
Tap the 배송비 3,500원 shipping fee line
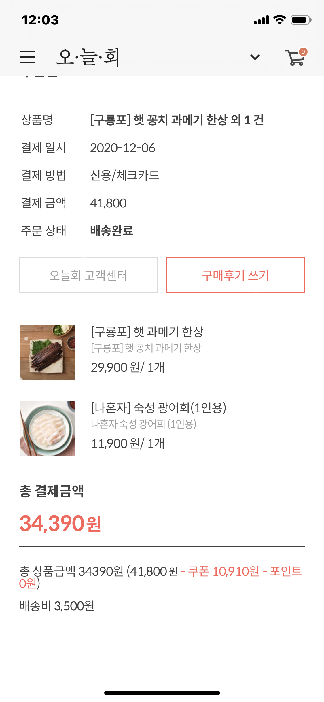(x=57, y=606)
